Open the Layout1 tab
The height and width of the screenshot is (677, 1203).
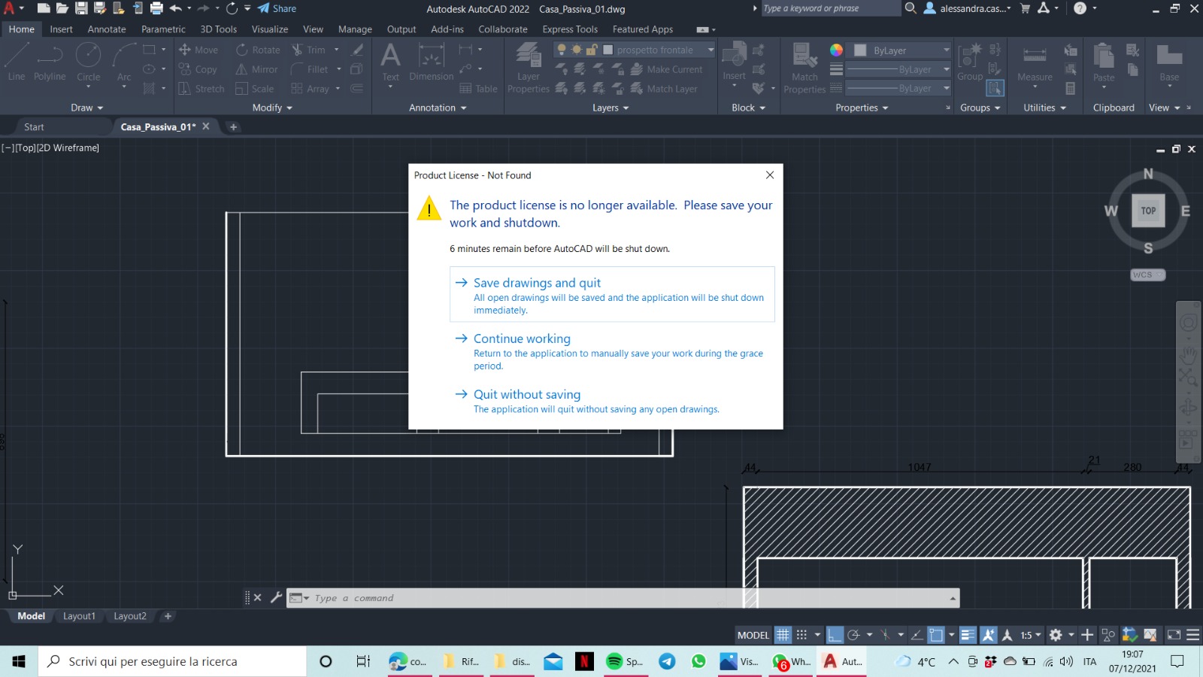click(79, 616)
